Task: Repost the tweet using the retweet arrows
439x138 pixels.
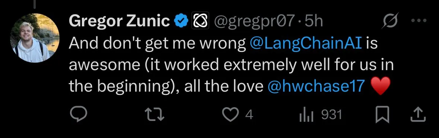Action: (x=155, y=115)
